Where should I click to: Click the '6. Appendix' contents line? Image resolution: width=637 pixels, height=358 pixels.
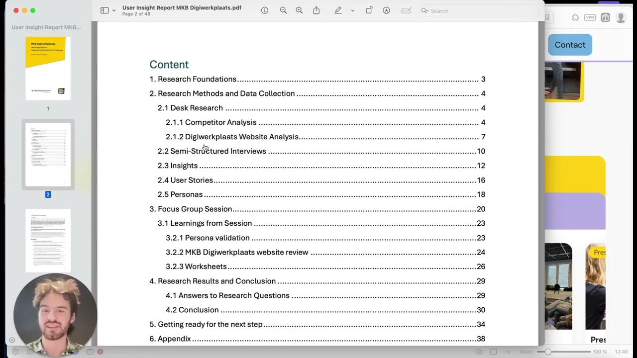(x=317, y=339)
